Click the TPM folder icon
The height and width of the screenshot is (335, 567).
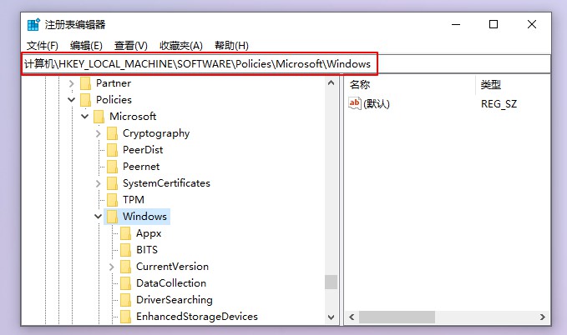[113, 200]
